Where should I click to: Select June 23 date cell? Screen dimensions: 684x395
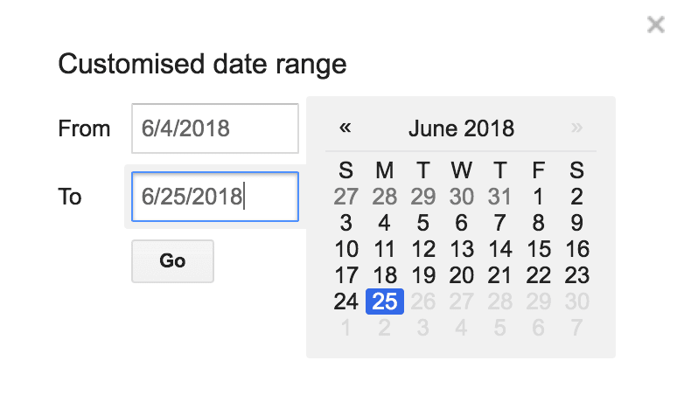click(577, 275)
